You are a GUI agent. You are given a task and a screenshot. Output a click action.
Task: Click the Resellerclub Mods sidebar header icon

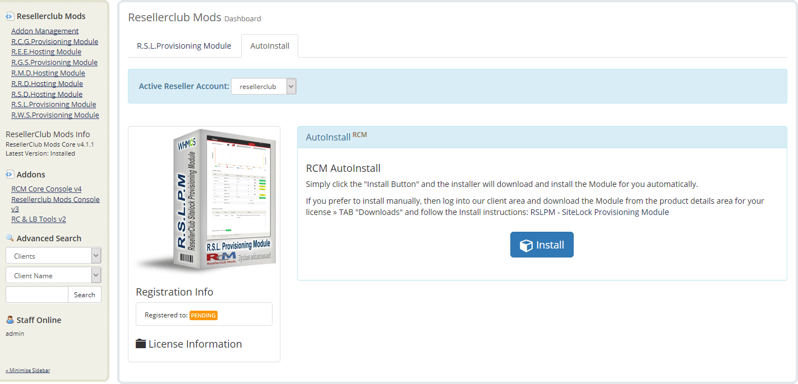pos(10,16)
